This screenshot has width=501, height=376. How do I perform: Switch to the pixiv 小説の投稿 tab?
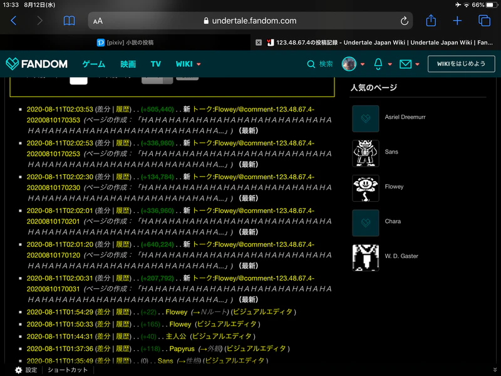click(125, 43)
